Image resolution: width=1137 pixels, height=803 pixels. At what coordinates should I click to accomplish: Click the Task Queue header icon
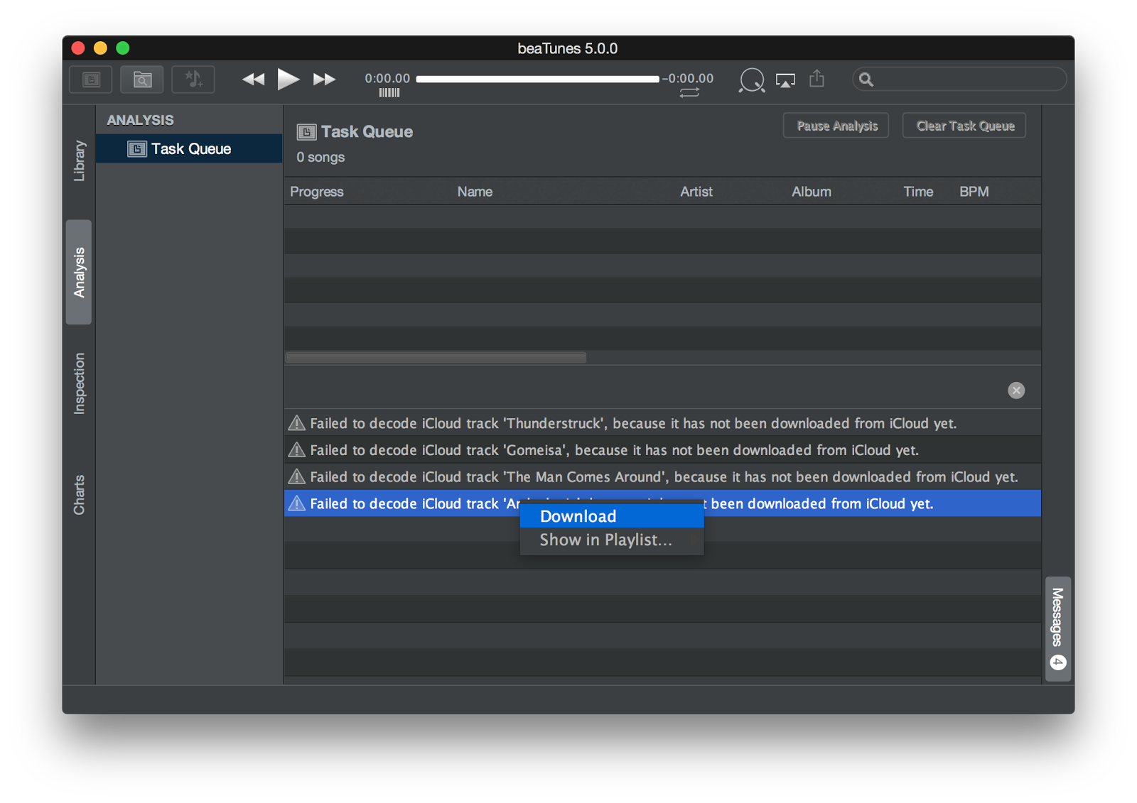306,132
